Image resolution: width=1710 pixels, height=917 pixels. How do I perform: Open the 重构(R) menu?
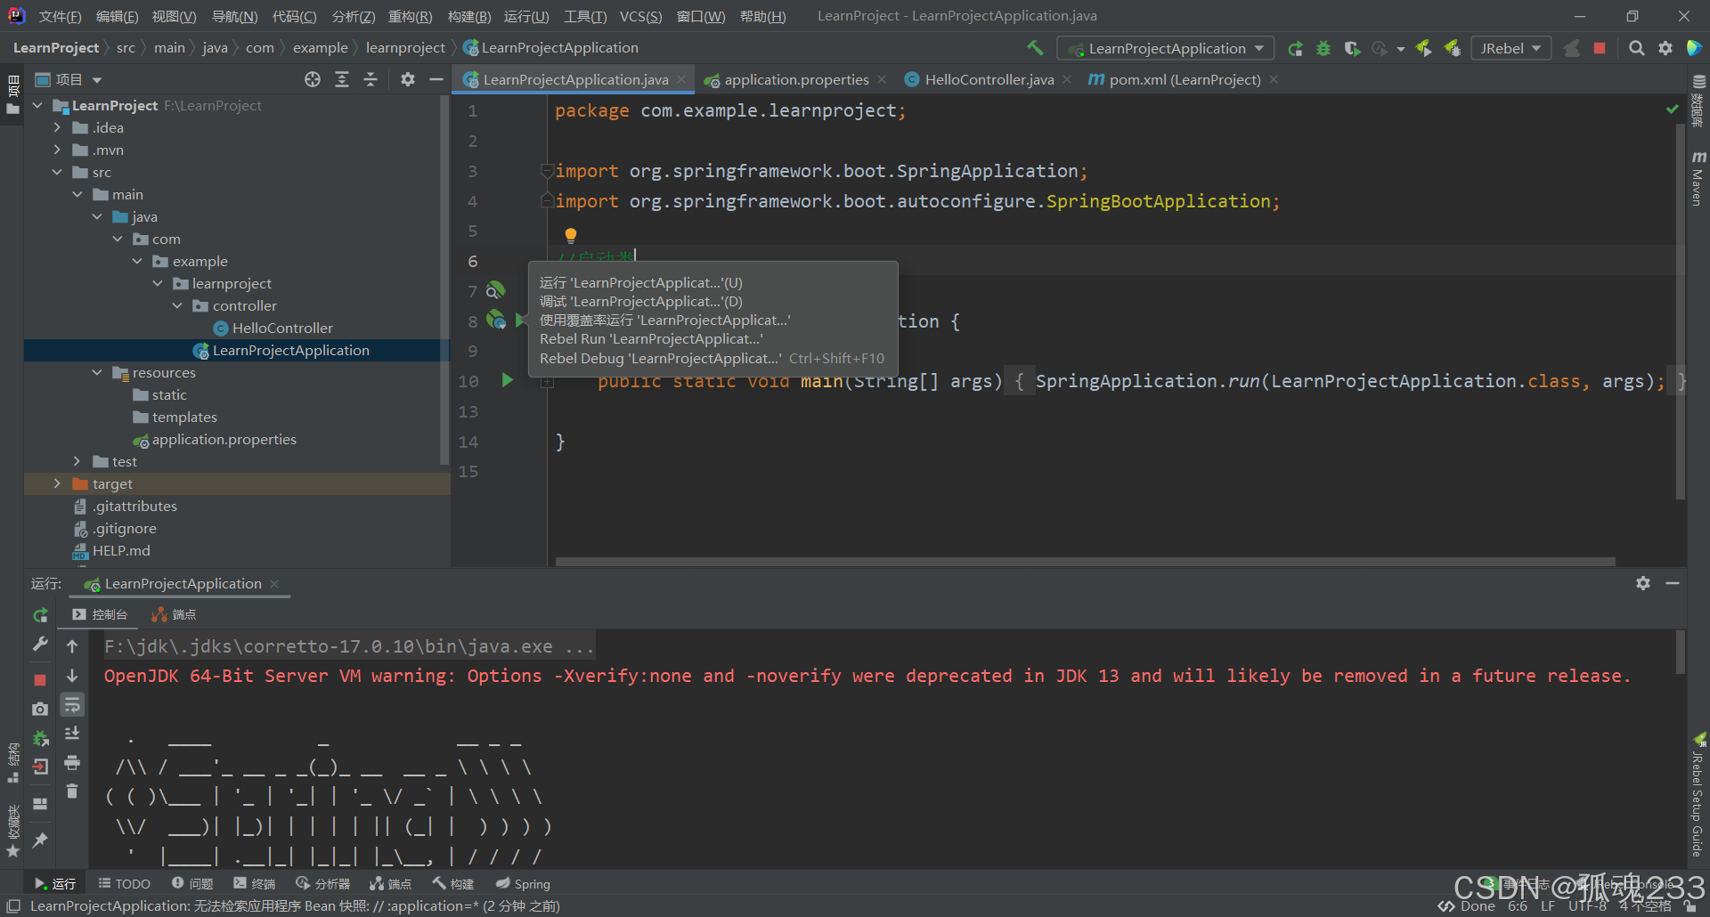[x=411, y=17]
